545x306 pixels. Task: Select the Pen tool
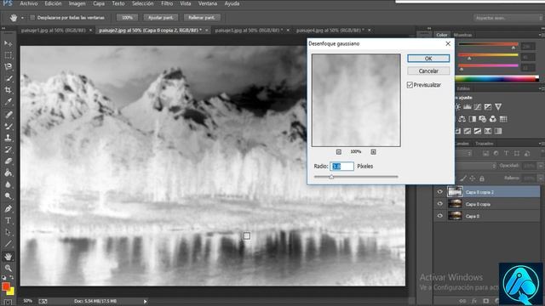pyautogui.click(x=8, y=208)
